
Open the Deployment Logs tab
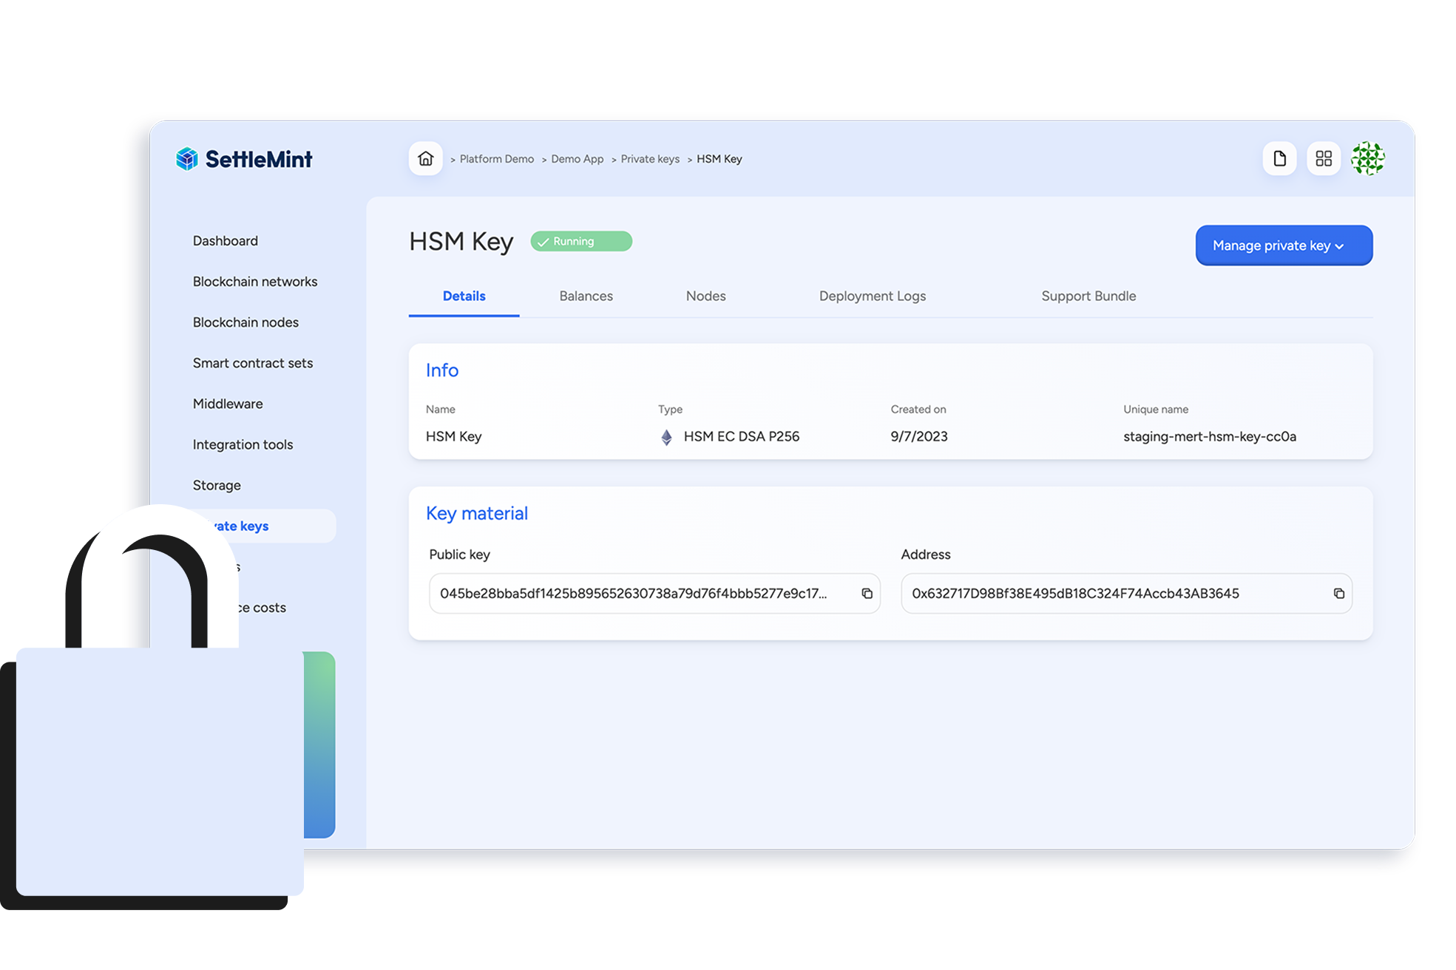(872, 296)
